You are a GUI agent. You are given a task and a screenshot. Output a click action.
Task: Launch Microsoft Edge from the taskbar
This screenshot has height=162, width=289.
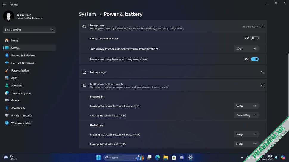tap(157, 158)
